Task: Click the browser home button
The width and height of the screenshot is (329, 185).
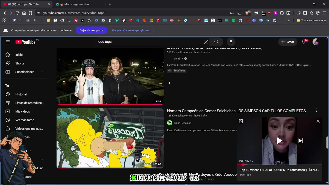Action: pos(24,13)
